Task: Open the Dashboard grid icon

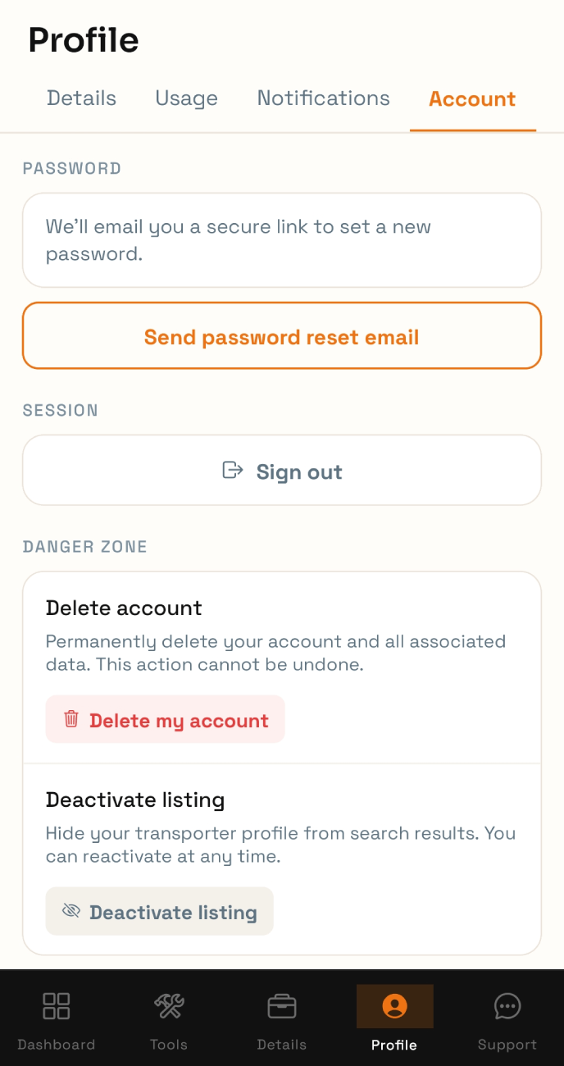Action: [57, 1005]
